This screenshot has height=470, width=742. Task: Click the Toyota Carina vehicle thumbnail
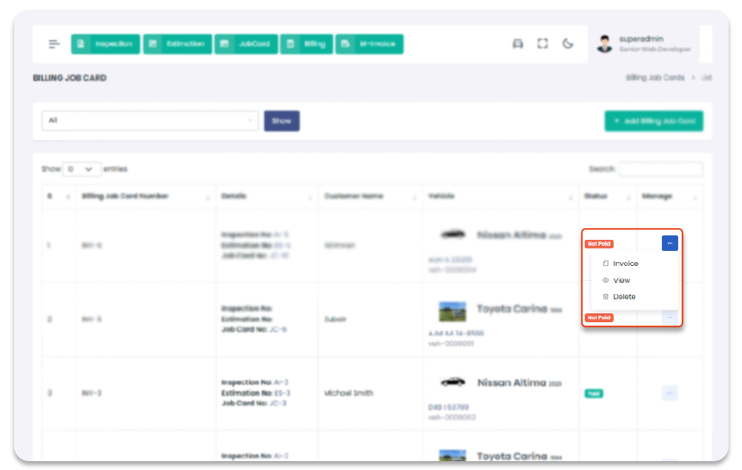pos(452,309)
